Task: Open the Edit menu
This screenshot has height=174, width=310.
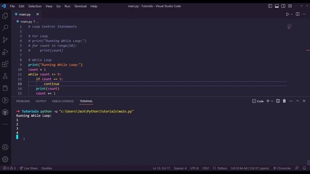Action: 21,6
